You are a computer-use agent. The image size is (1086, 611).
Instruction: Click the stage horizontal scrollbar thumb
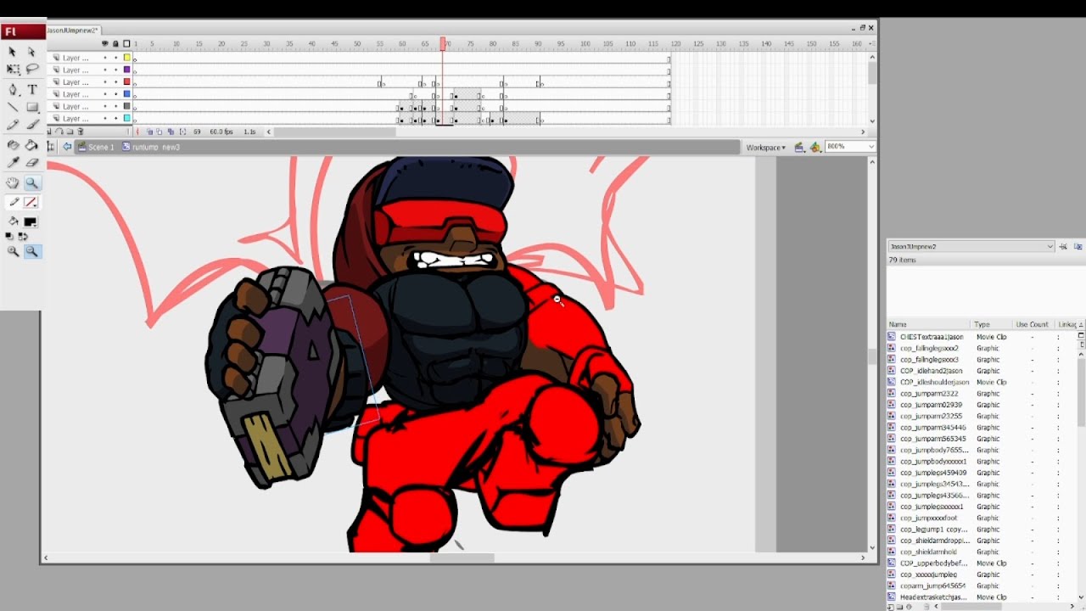tap(462, 558)
